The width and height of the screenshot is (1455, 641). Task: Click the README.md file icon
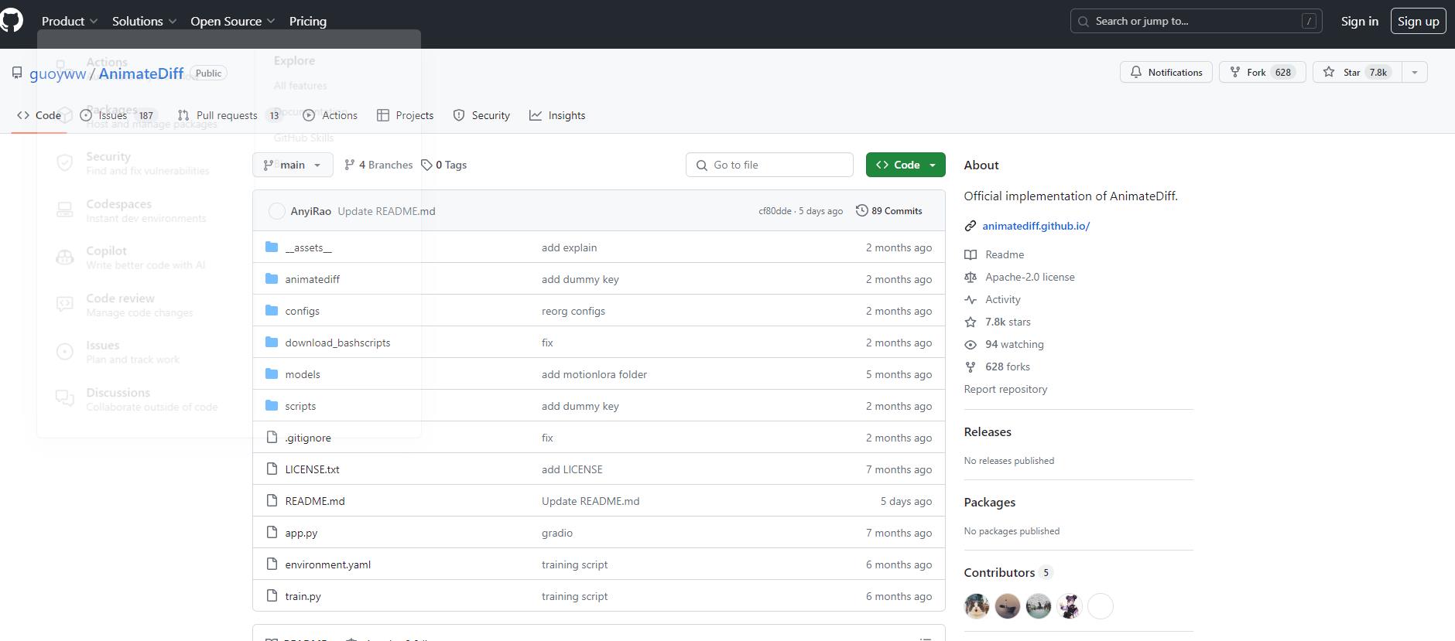pos(272,500)
